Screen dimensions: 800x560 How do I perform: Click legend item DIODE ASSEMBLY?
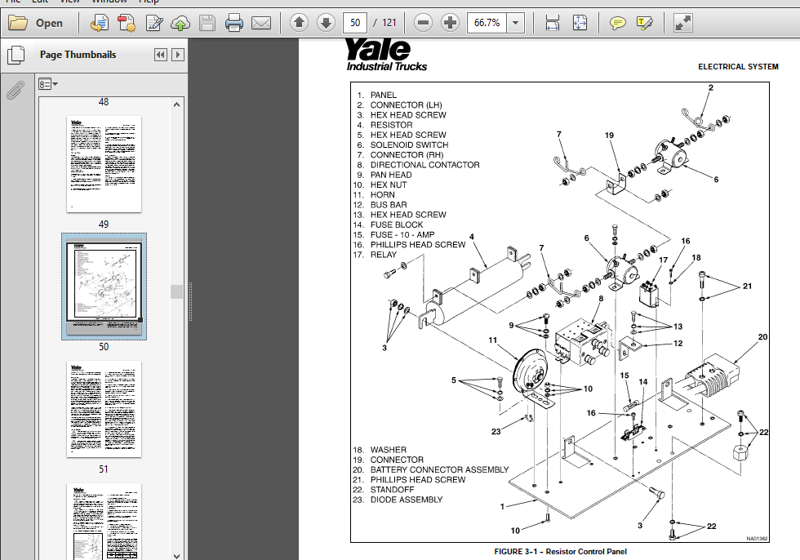tap(407, 500)
